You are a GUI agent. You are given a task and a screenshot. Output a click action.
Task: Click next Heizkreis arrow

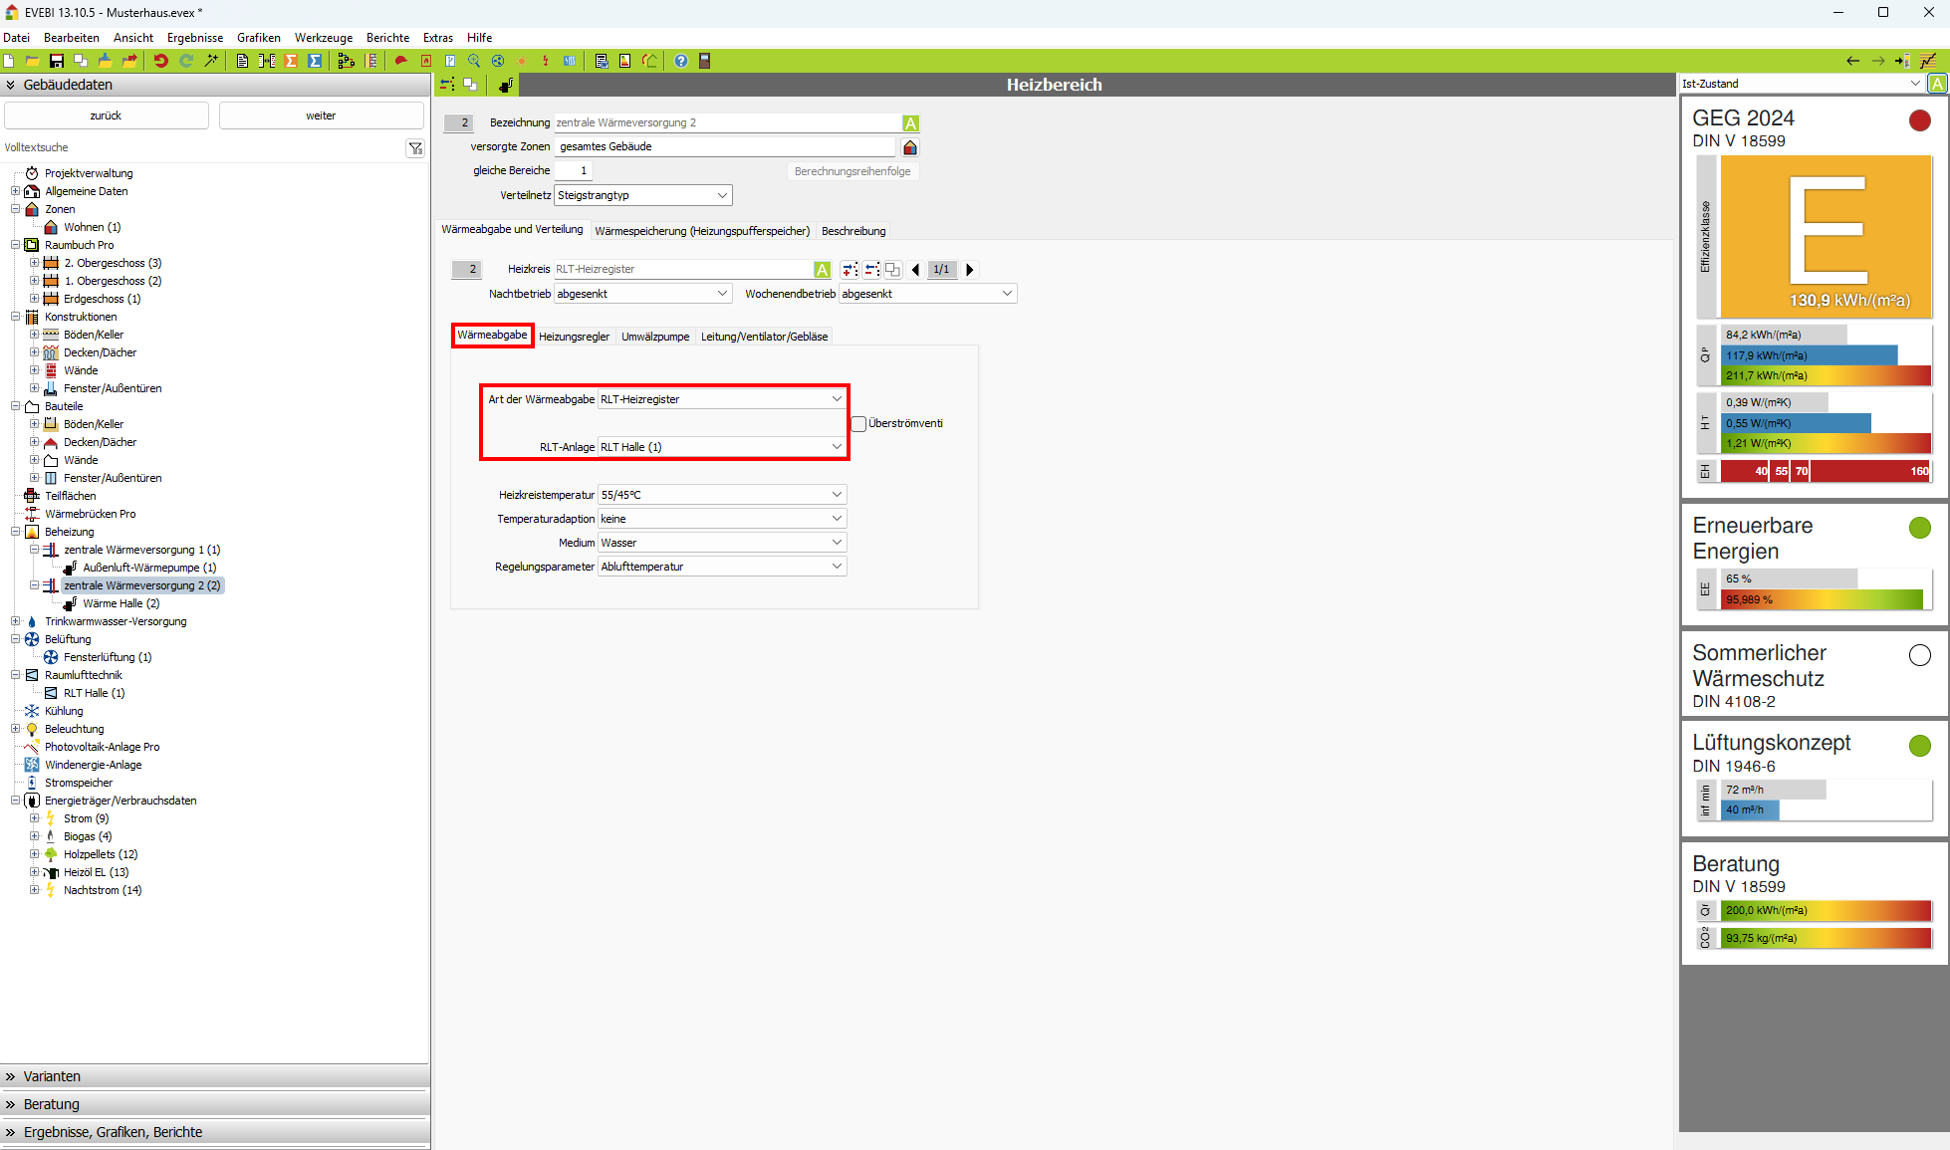tap(970, 270)
